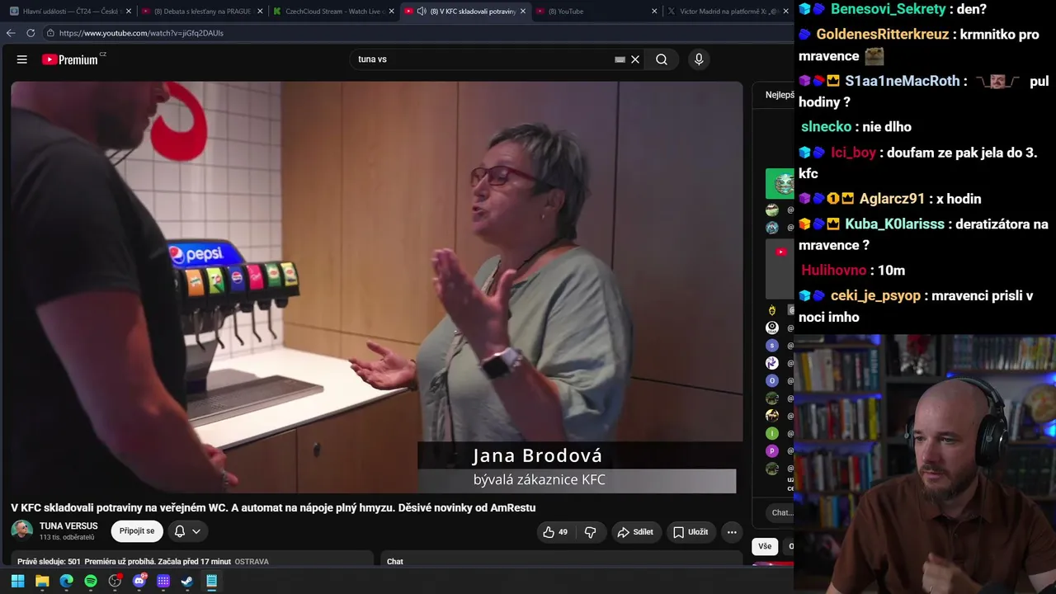Click the 'Chat' section header below the video
This screenshot has height=594, width=1056.
tap(395, 562)
